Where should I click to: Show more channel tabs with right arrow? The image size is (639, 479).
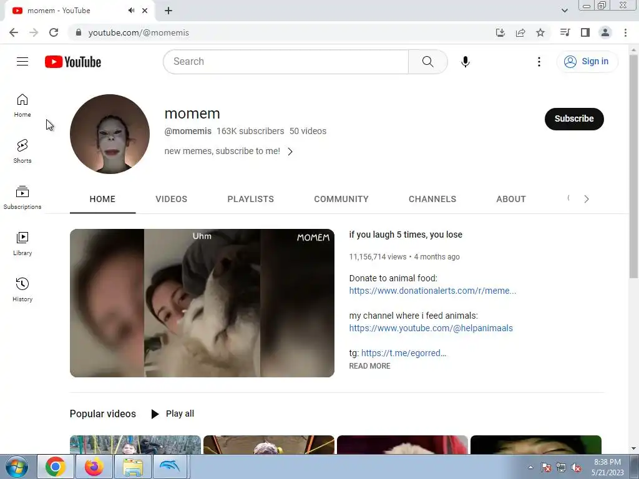tap(586, 199)
